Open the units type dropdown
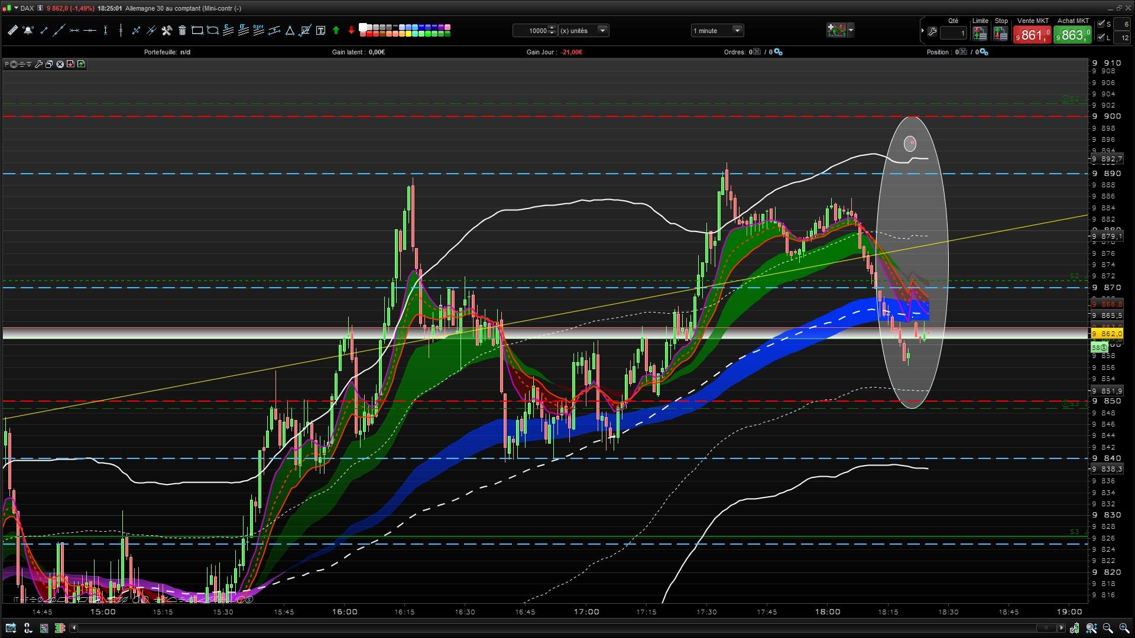 [x=602, y=30]
